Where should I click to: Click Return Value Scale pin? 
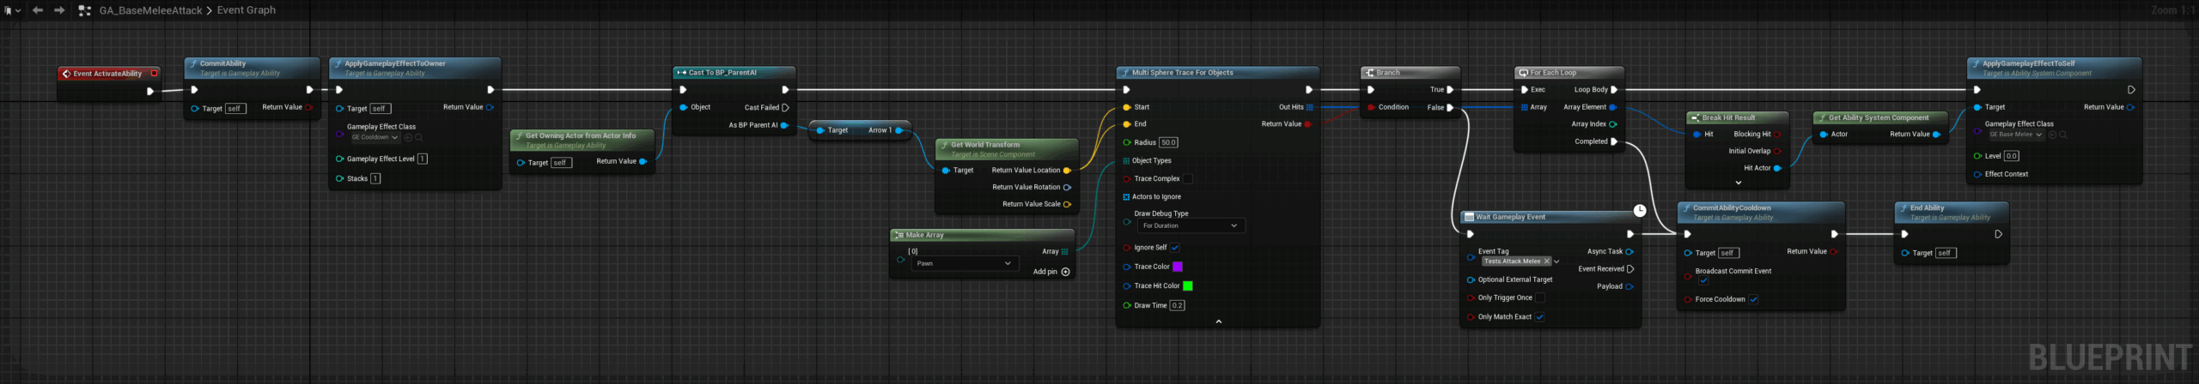tap(1067, 205)
